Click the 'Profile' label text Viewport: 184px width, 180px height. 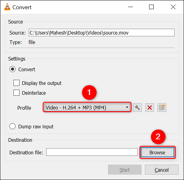point(24,108)
